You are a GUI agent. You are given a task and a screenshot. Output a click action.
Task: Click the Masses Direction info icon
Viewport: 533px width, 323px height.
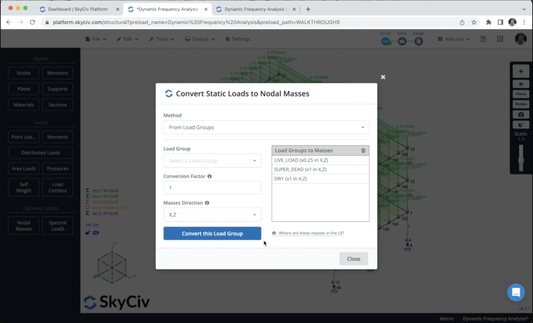click(207, 203)
